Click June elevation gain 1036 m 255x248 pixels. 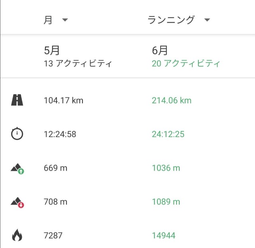[x=166, y=168]
